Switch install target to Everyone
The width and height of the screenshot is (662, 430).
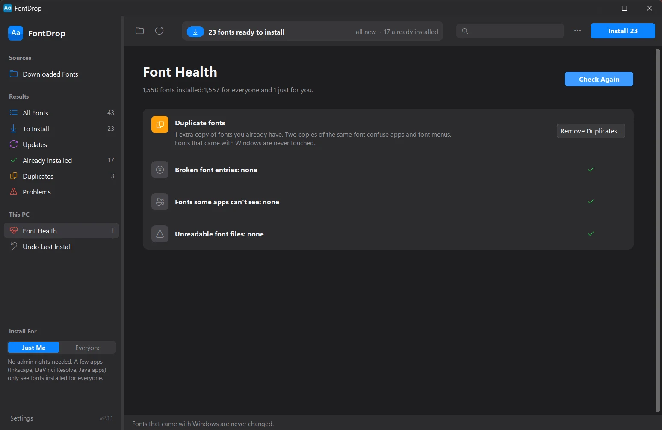pyautogui.click(x=88, y=348)
